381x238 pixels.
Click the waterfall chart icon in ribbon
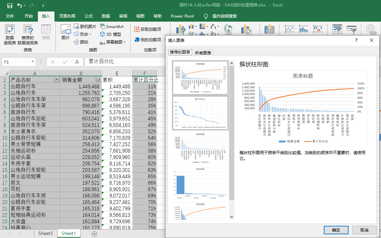point(214,26)
